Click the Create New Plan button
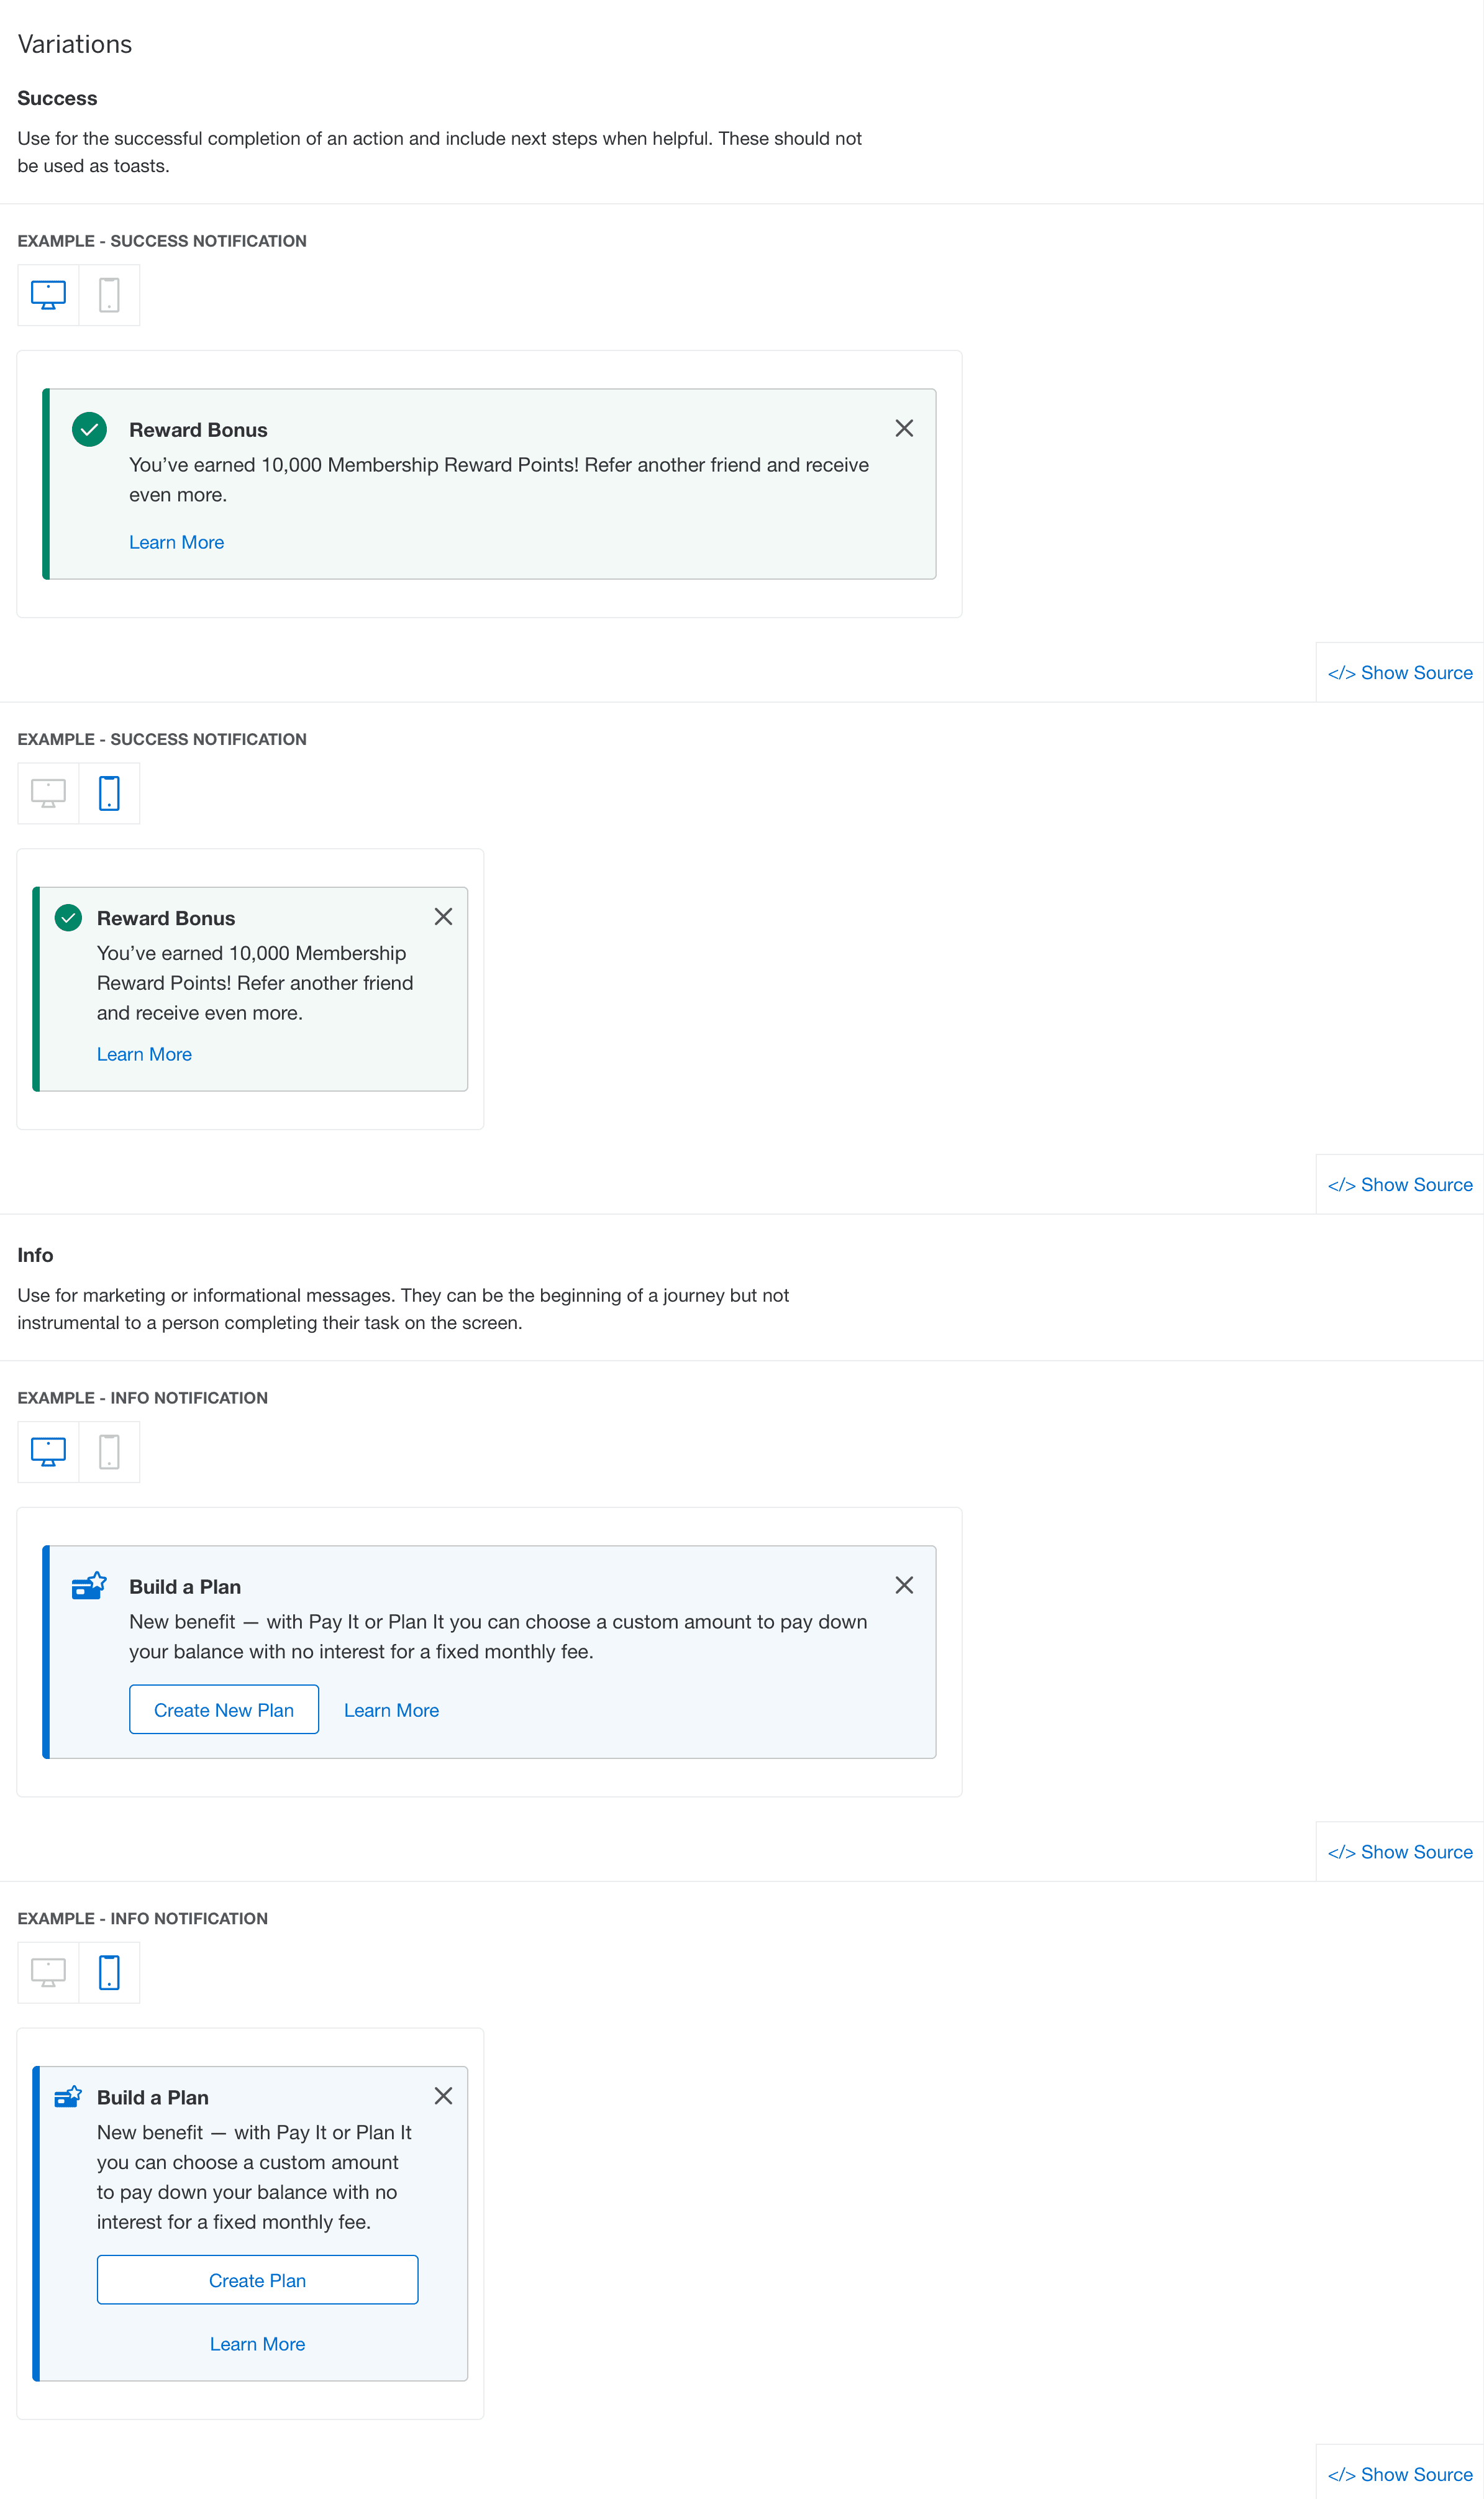 tap(224, 1709)
